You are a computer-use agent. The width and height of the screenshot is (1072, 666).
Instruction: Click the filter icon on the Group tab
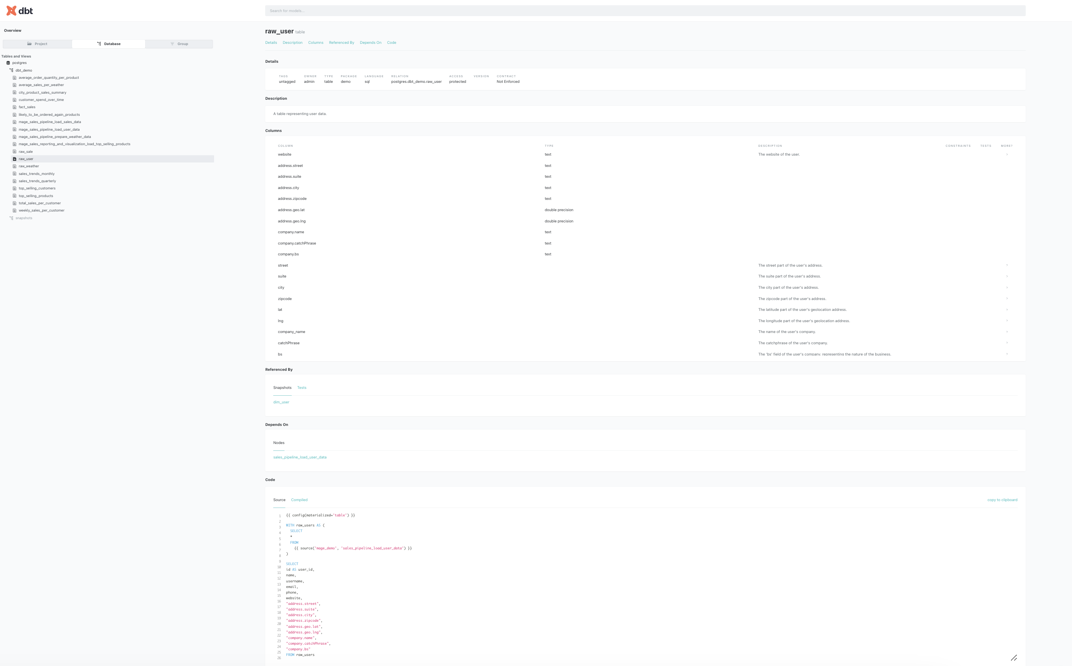pos(172,43)
